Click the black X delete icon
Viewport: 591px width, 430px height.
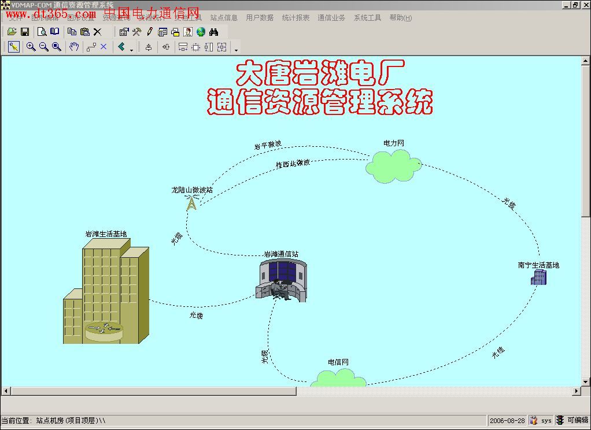(97, 32)
